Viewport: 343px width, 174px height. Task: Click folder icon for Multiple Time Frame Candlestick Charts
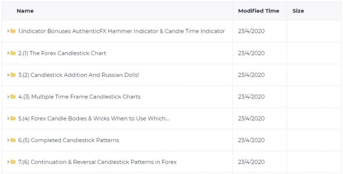coord(13,97)
